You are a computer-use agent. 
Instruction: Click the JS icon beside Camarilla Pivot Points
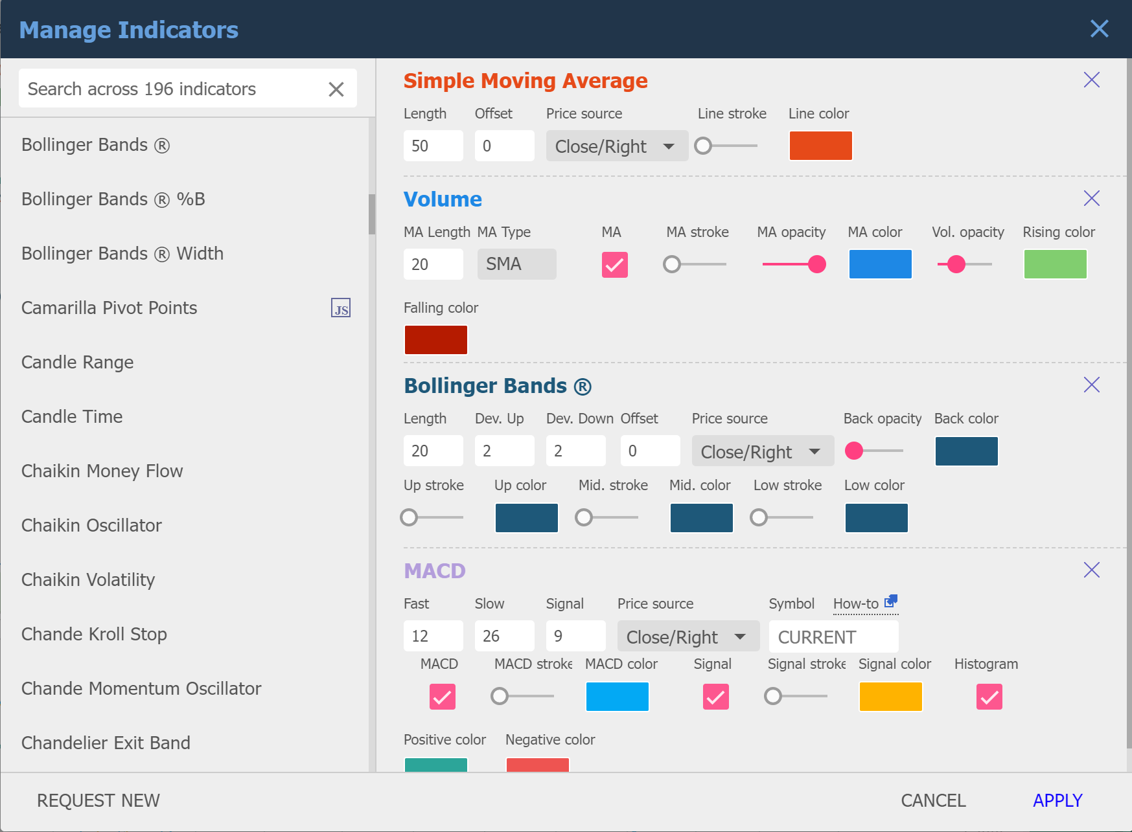(x=341, y=308)
